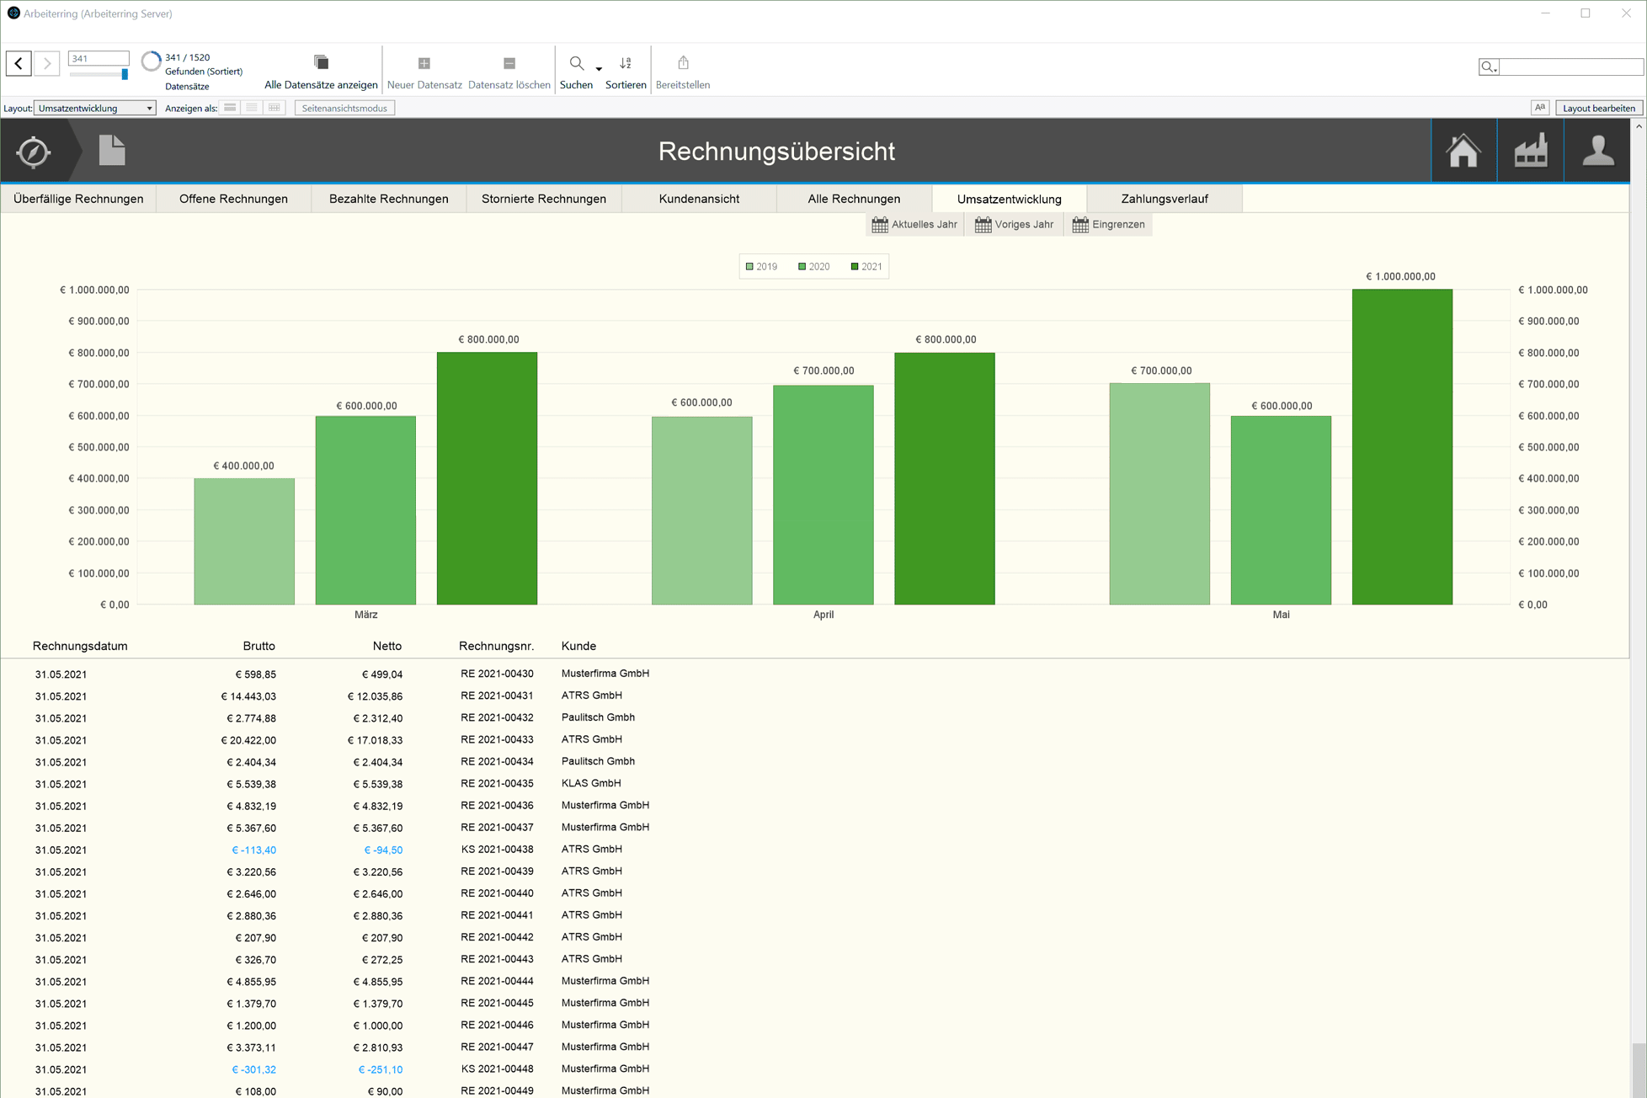This screenshot has width=1647, height=1098.
Task: Open the factory company icon
Action: [x=1530, y=152]
